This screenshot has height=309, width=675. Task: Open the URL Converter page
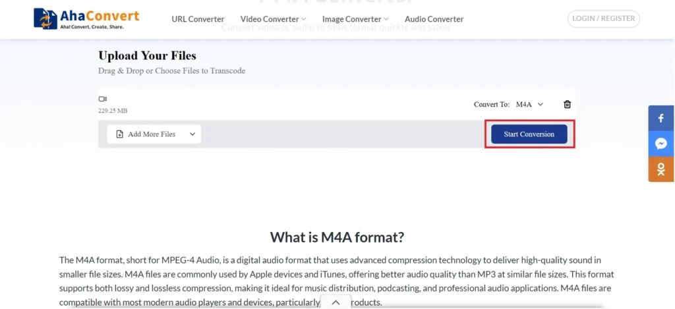(198, 19)
